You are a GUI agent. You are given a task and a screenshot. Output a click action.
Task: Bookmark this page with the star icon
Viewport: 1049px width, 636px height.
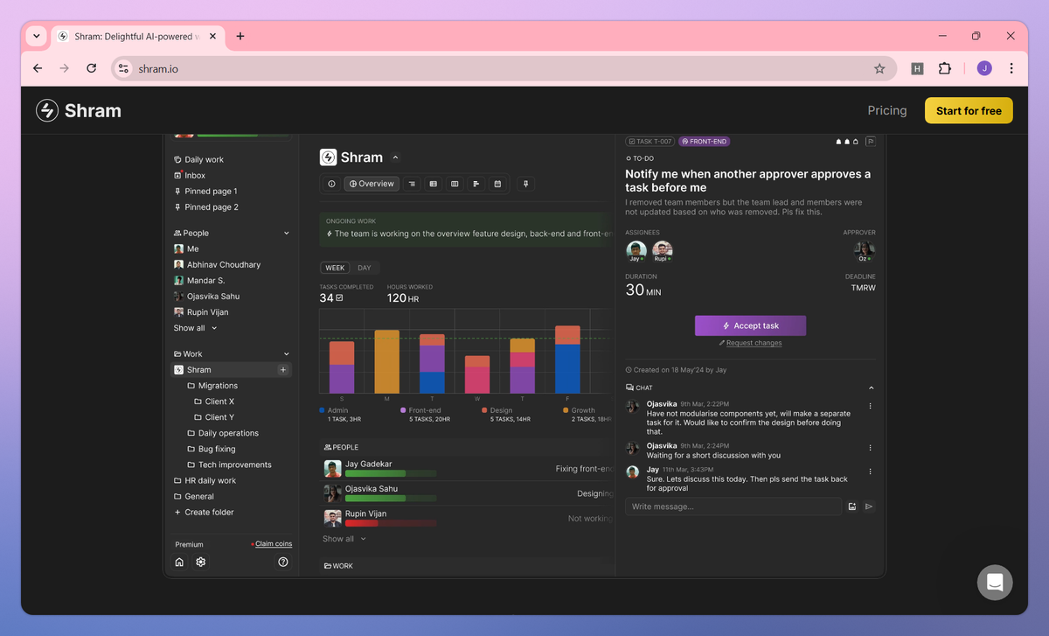pos(879,68)
